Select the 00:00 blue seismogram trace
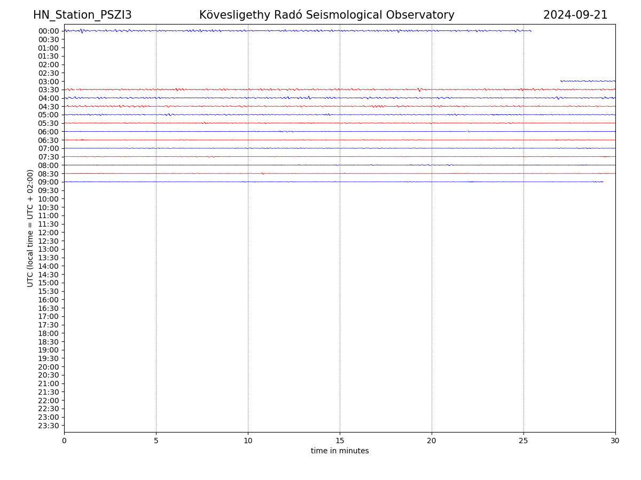The height and width of the screenshot is (480, 641). pyautogui.click(x=297, y=30)
